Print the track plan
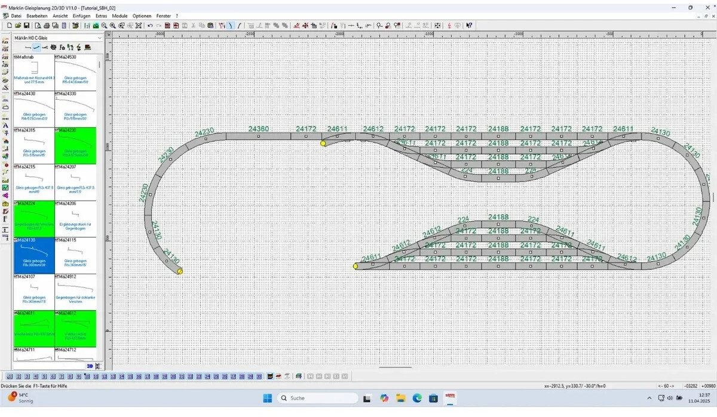Image resolution: width=717 pixels, height=417 pixels. (47, 26)
